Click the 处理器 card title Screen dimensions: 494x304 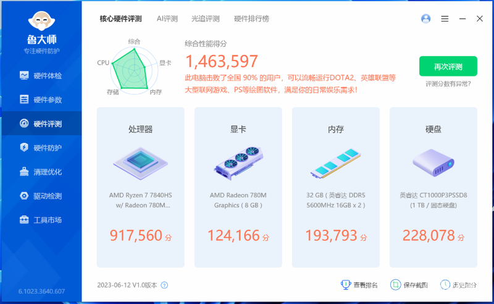[141, 129]
